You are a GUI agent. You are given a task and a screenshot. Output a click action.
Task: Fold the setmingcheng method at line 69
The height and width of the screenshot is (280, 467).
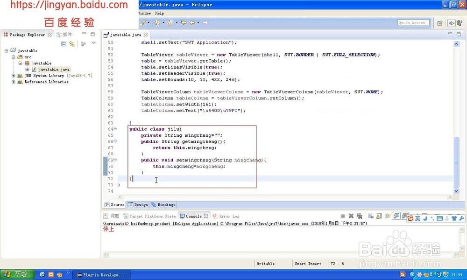[x=115, y=160]
